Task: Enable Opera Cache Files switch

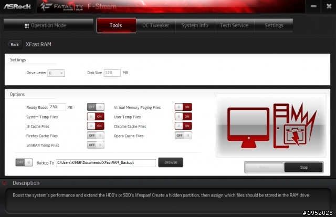Action: [x=183, y=136]
